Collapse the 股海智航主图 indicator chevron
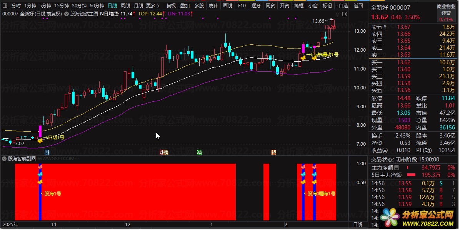The width and height of the screenshot is (460, 230). (67, 13)
